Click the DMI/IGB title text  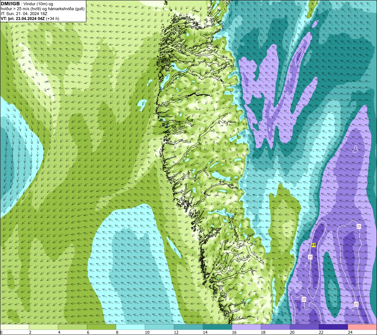pyautogui.click(x=10, y=4)
